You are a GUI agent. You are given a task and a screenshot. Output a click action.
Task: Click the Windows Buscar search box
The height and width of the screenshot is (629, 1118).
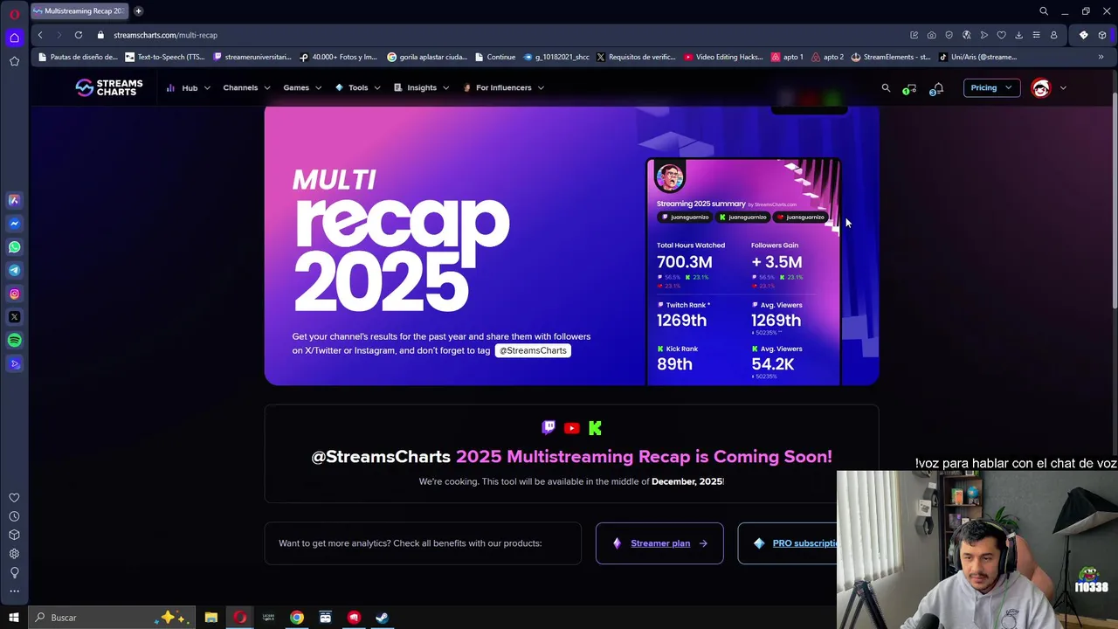112,618
